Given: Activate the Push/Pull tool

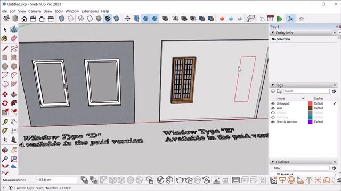Looking at the screenshot, I should coord(14,94).
